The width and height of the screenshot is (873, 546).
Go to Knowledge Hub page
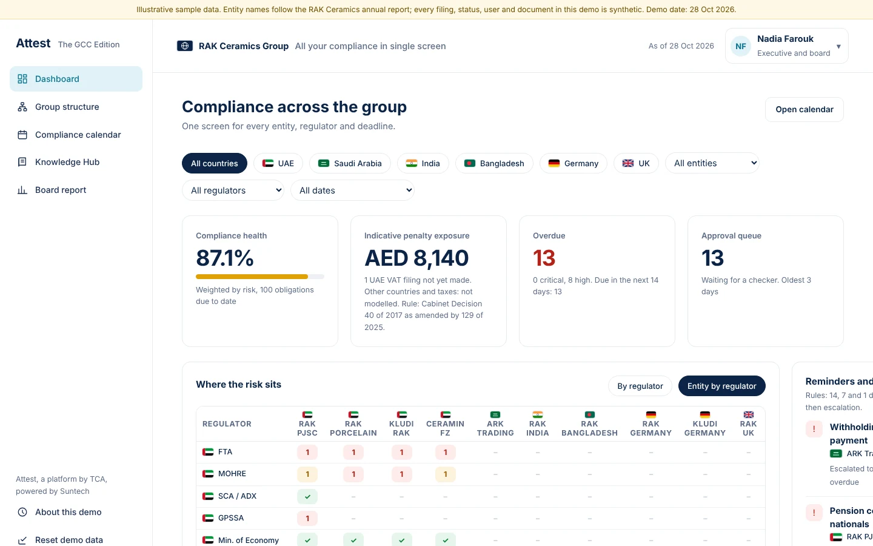point(76,162)
